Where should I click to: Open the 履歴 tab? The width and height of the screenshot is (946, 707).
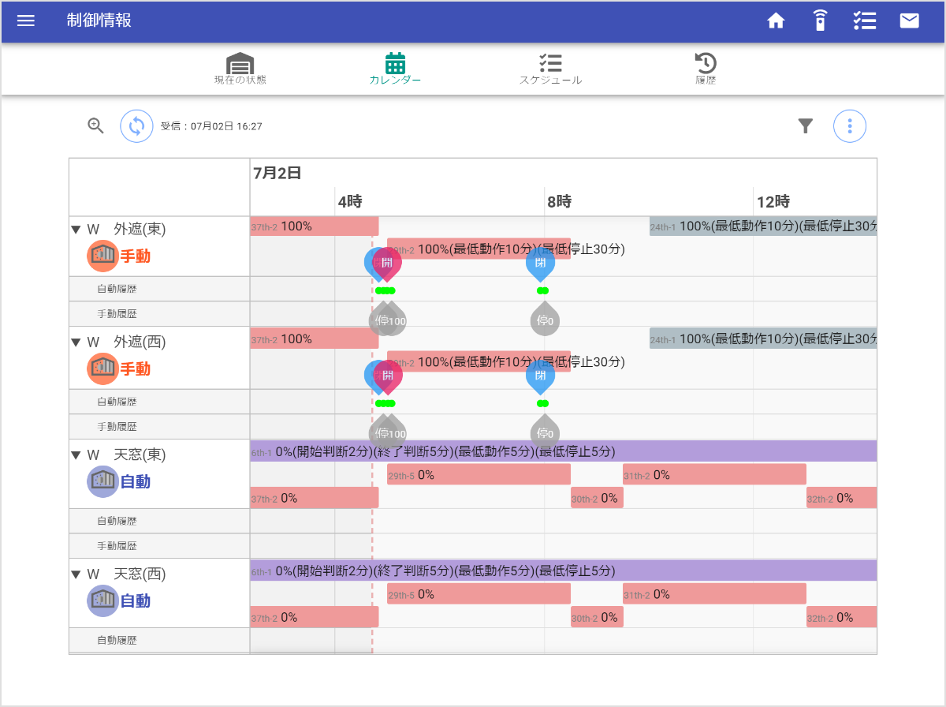[x=706, y=69]
